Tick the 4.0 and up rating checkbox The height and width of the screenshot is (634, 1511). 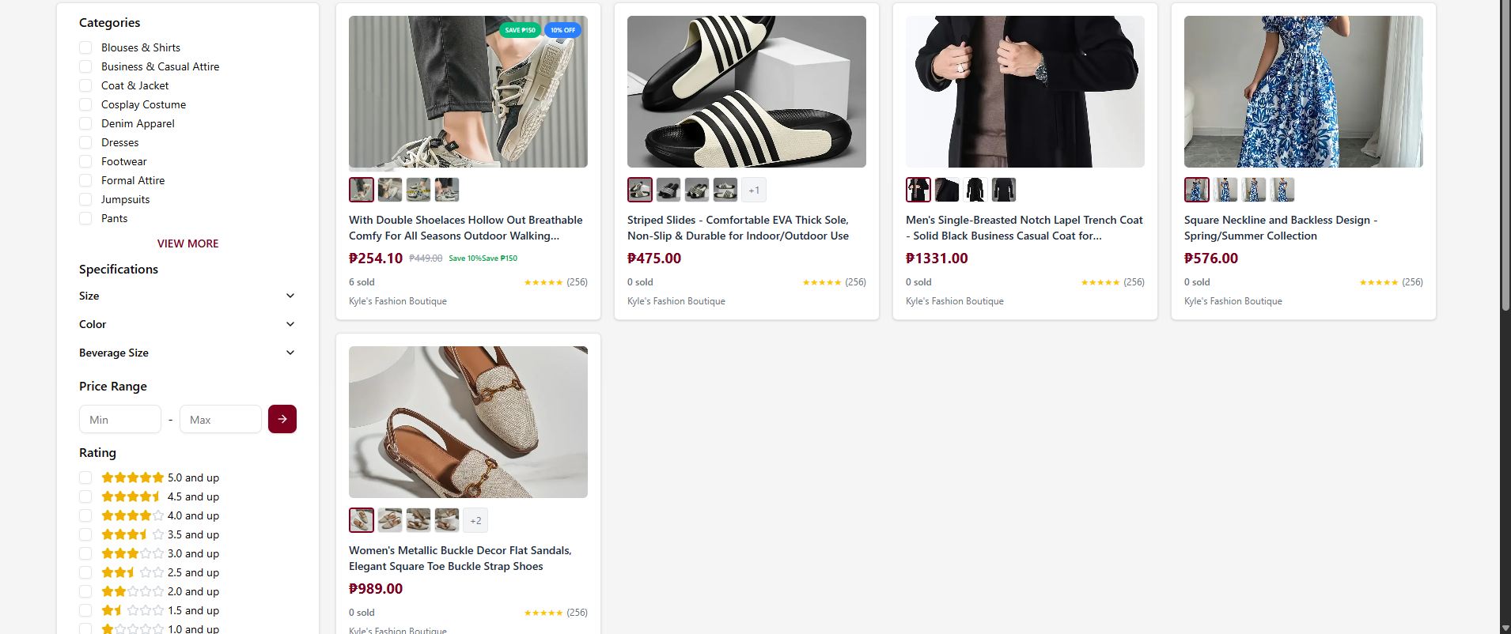pos(85,515)
